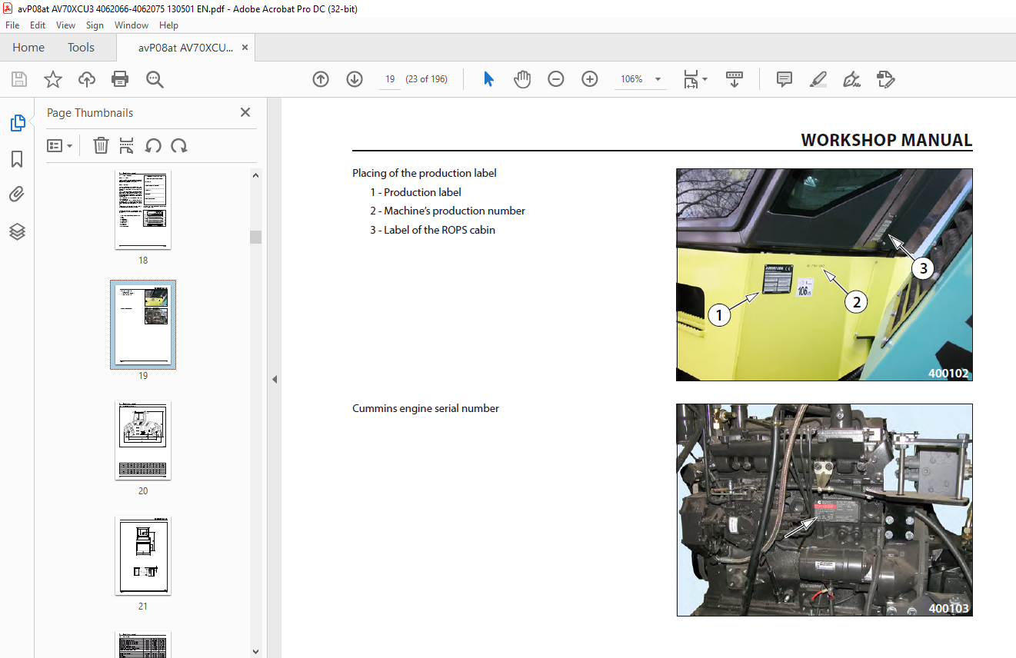This screenshot has height=658, width=1016.
Task: Open the Help menu
Action: coord(168,25)
